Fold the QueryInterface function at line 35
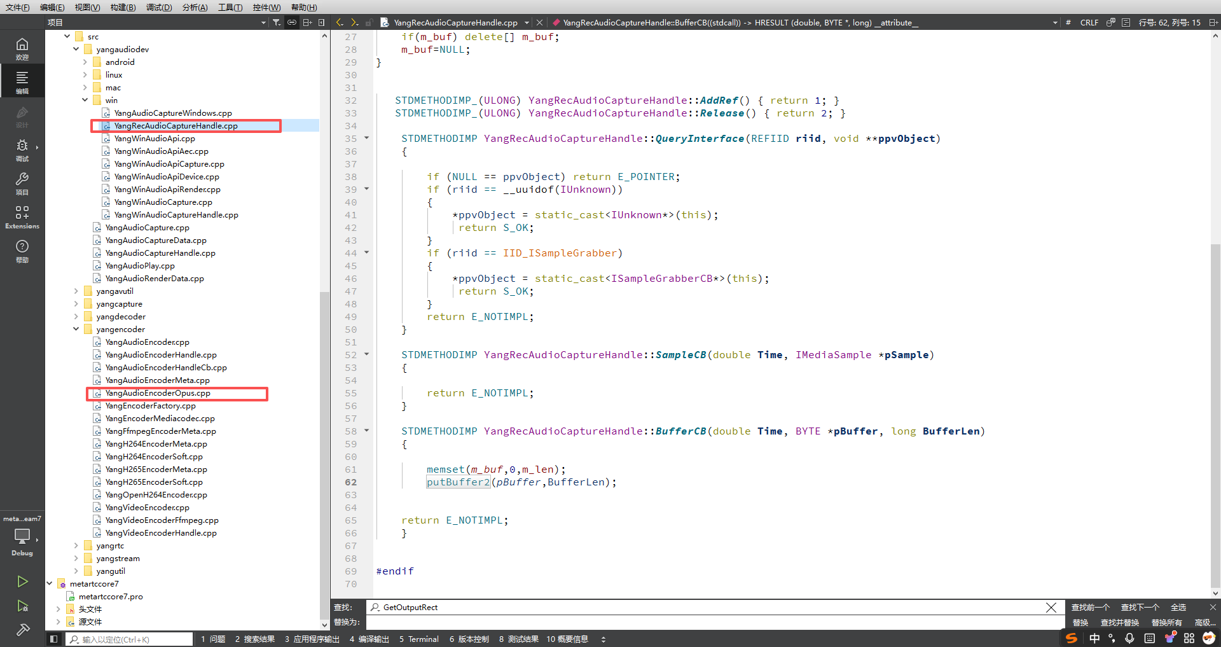Viewport: 1221px width, 647px height. 366,138
